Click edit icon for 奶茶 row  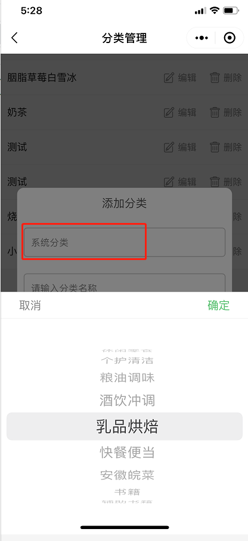(x=169, y=112)
